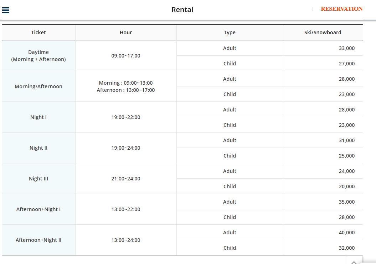Select the Afternoon+Night II ticket cell
This screenshot has width=376, height=264.
click(38, 240)
